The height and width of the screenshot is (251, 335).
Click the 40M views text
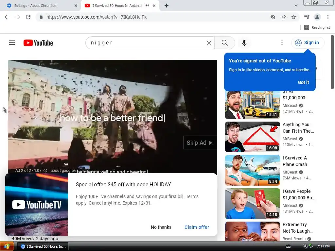(23, 239)
